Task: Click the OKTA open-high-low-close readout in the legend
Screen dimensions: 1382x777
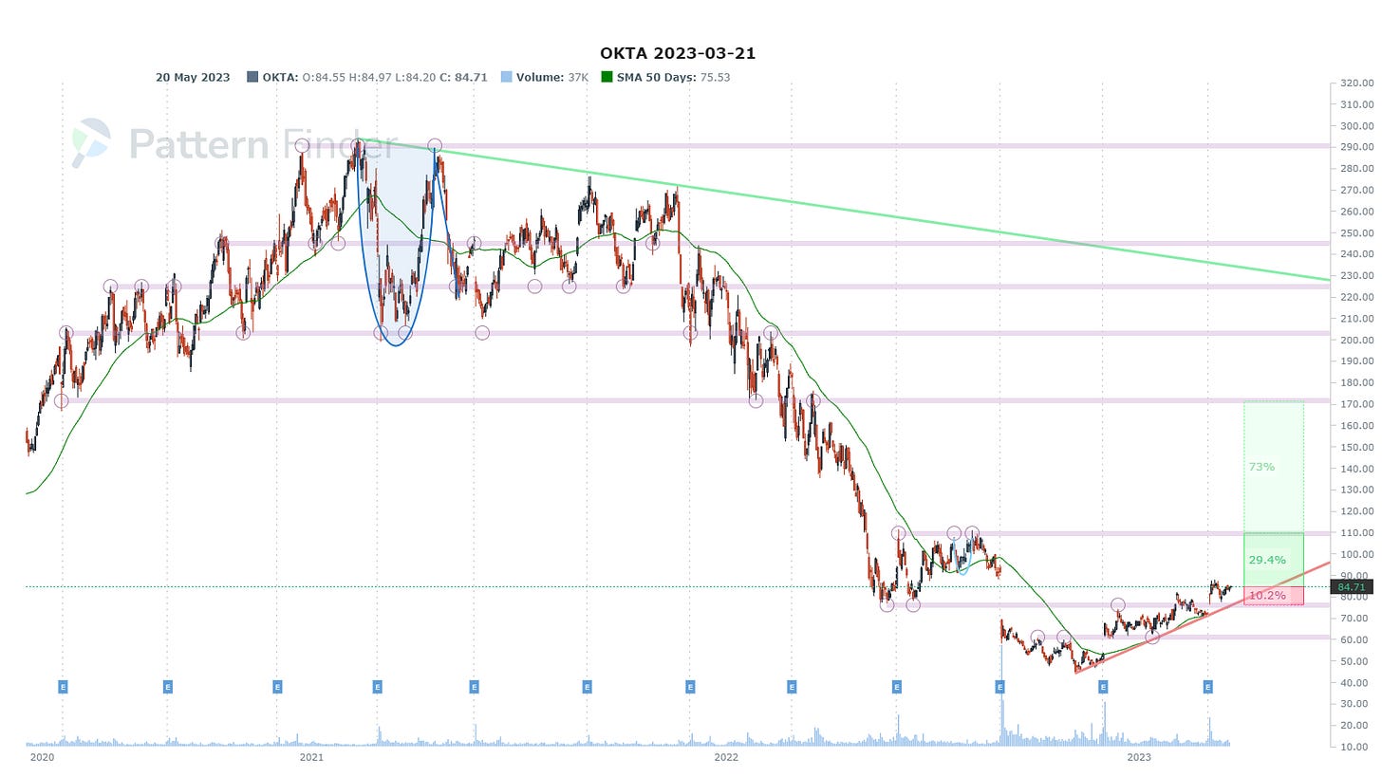Action: coord(375,78)
